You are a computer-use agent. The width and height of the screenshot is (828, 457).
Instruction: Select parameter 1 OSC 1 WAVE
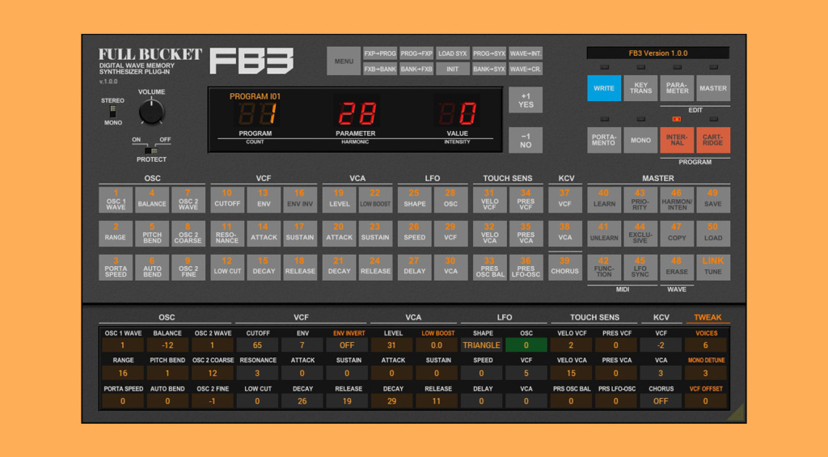point(116,200)
